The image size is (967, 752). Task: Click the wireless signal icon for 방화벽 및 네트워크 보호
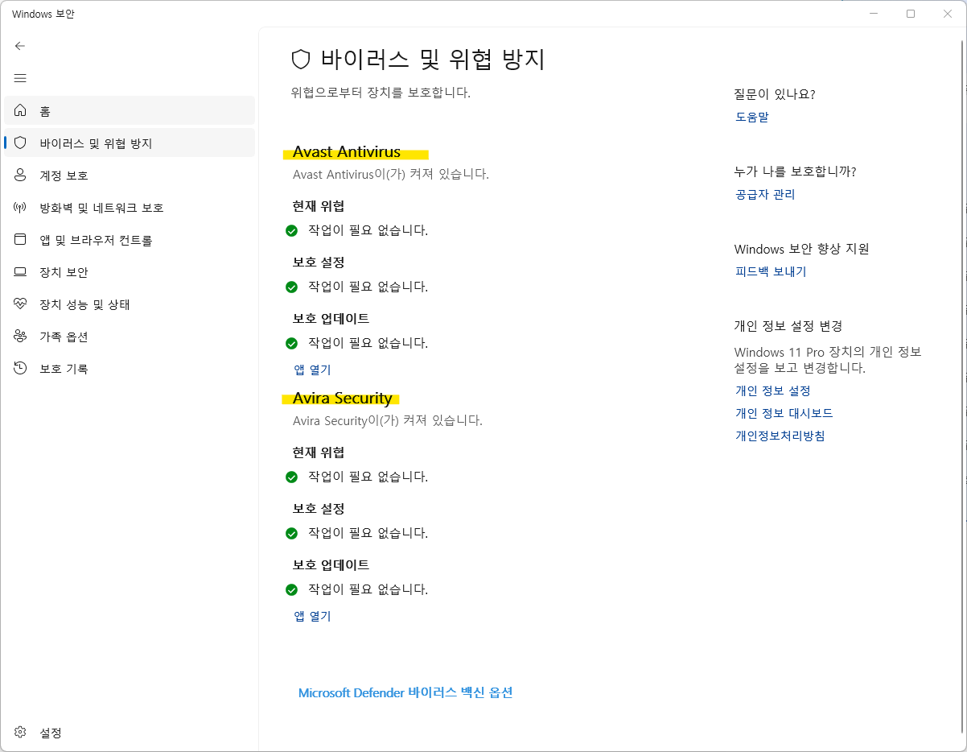(x=20, y=207)
